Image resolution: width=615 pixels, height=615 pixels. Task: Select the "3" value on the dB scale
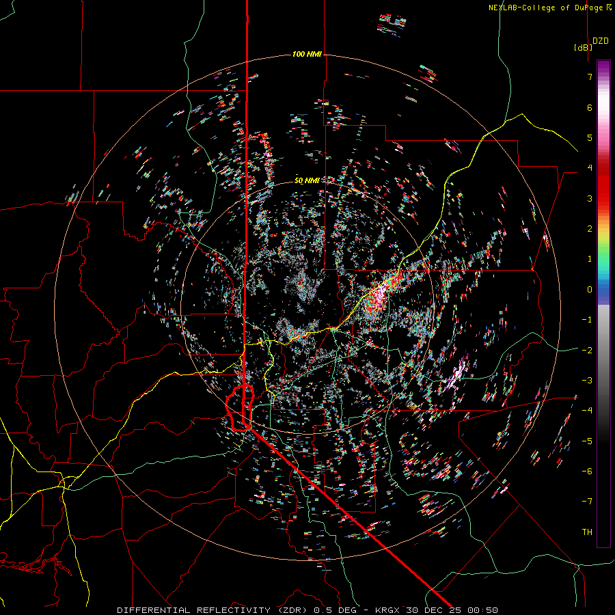point(590,198)
